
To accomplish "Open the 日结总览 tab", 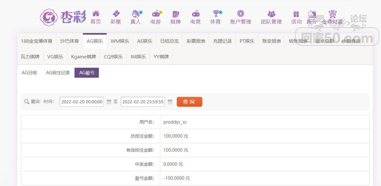I will (170, 41).
